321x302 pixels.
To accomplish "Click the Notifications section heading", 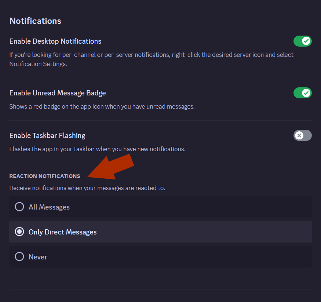I will (35, 21).
